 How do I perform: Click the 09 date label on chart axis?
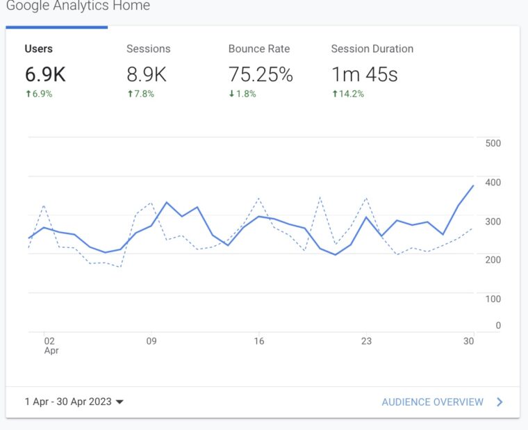[151, 341]
